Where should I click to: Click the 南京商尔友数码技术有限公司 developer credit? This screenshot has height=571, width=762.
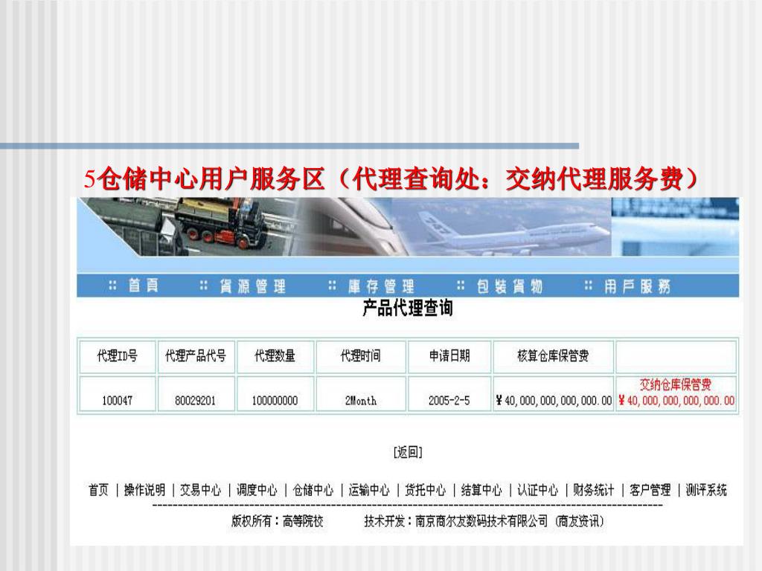481,521
